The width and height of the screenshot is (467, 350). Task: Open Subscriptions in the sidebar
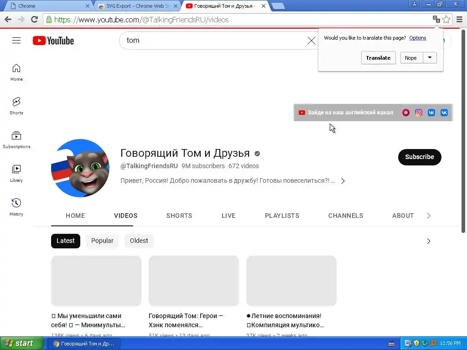click(16, 140)
